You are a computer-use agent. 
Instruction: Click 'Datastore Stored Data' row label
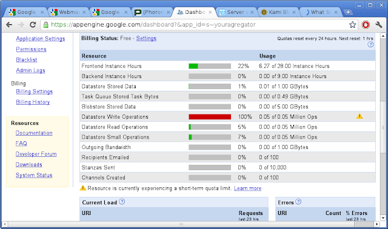coord(109,86)
